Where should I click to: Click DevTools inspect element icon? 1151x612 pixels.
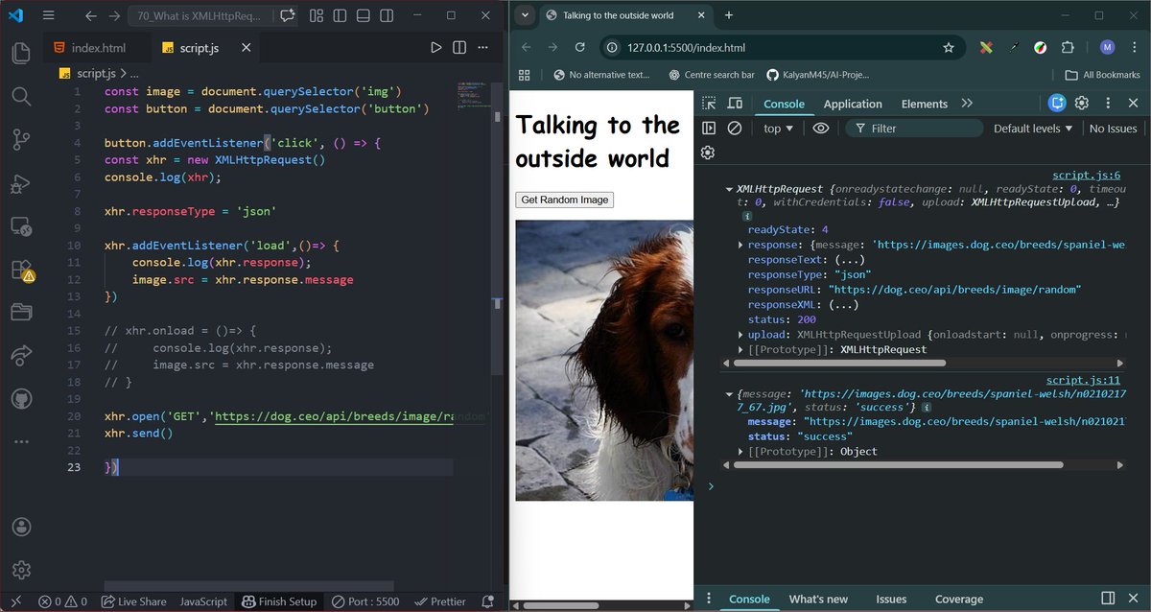click(x=709, y=104)
